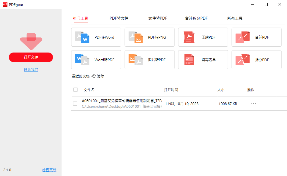Click the PDF转Word label text
287x176 pixels.
(x=104, y=37)
